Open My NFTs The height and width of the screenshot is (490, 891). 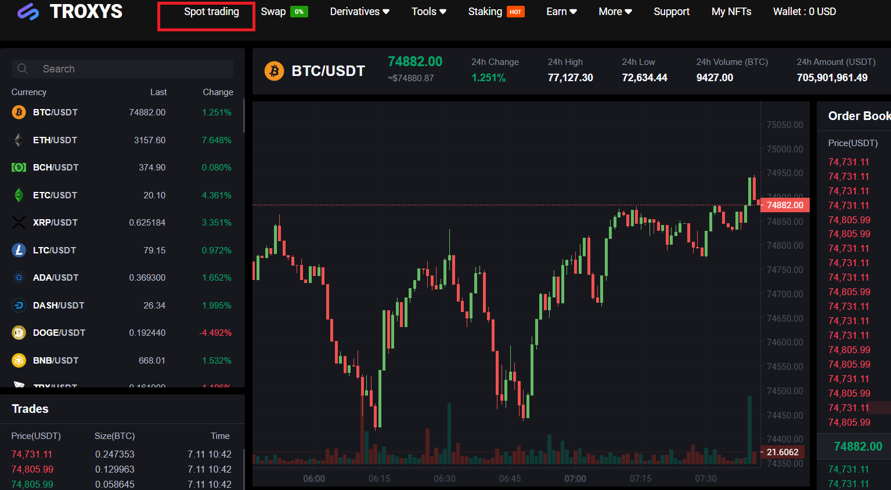tap(731, 12)
